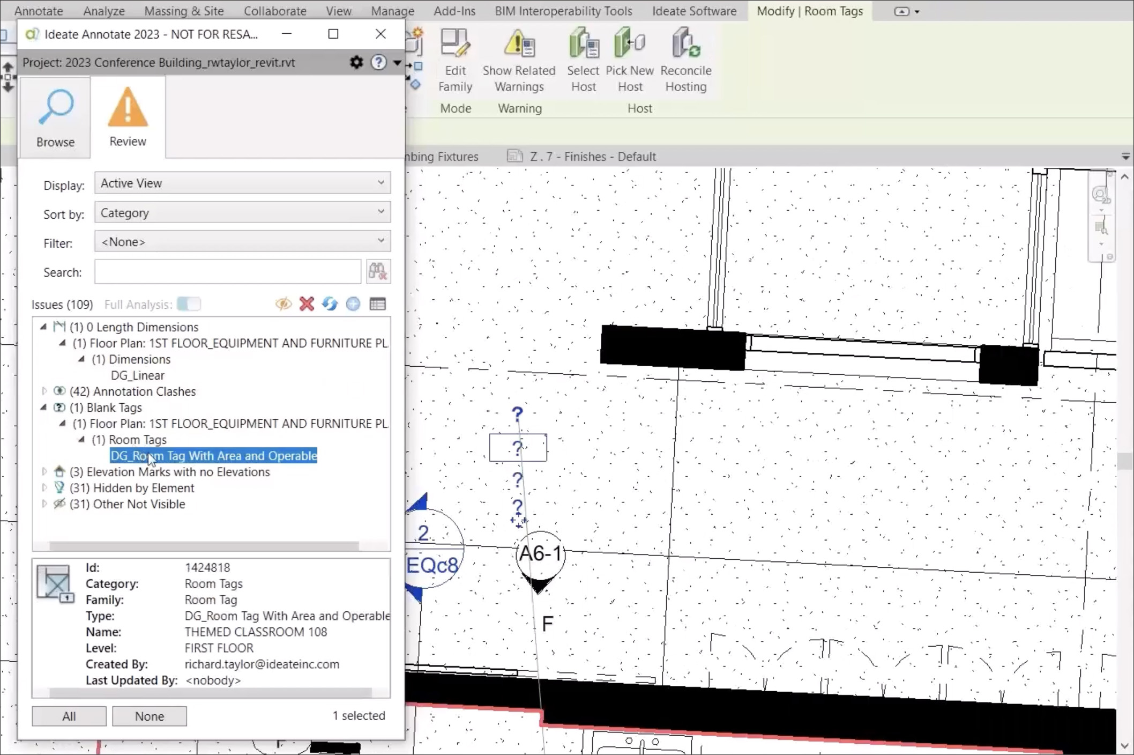Open the View ribbon tab

pos(339,11)
